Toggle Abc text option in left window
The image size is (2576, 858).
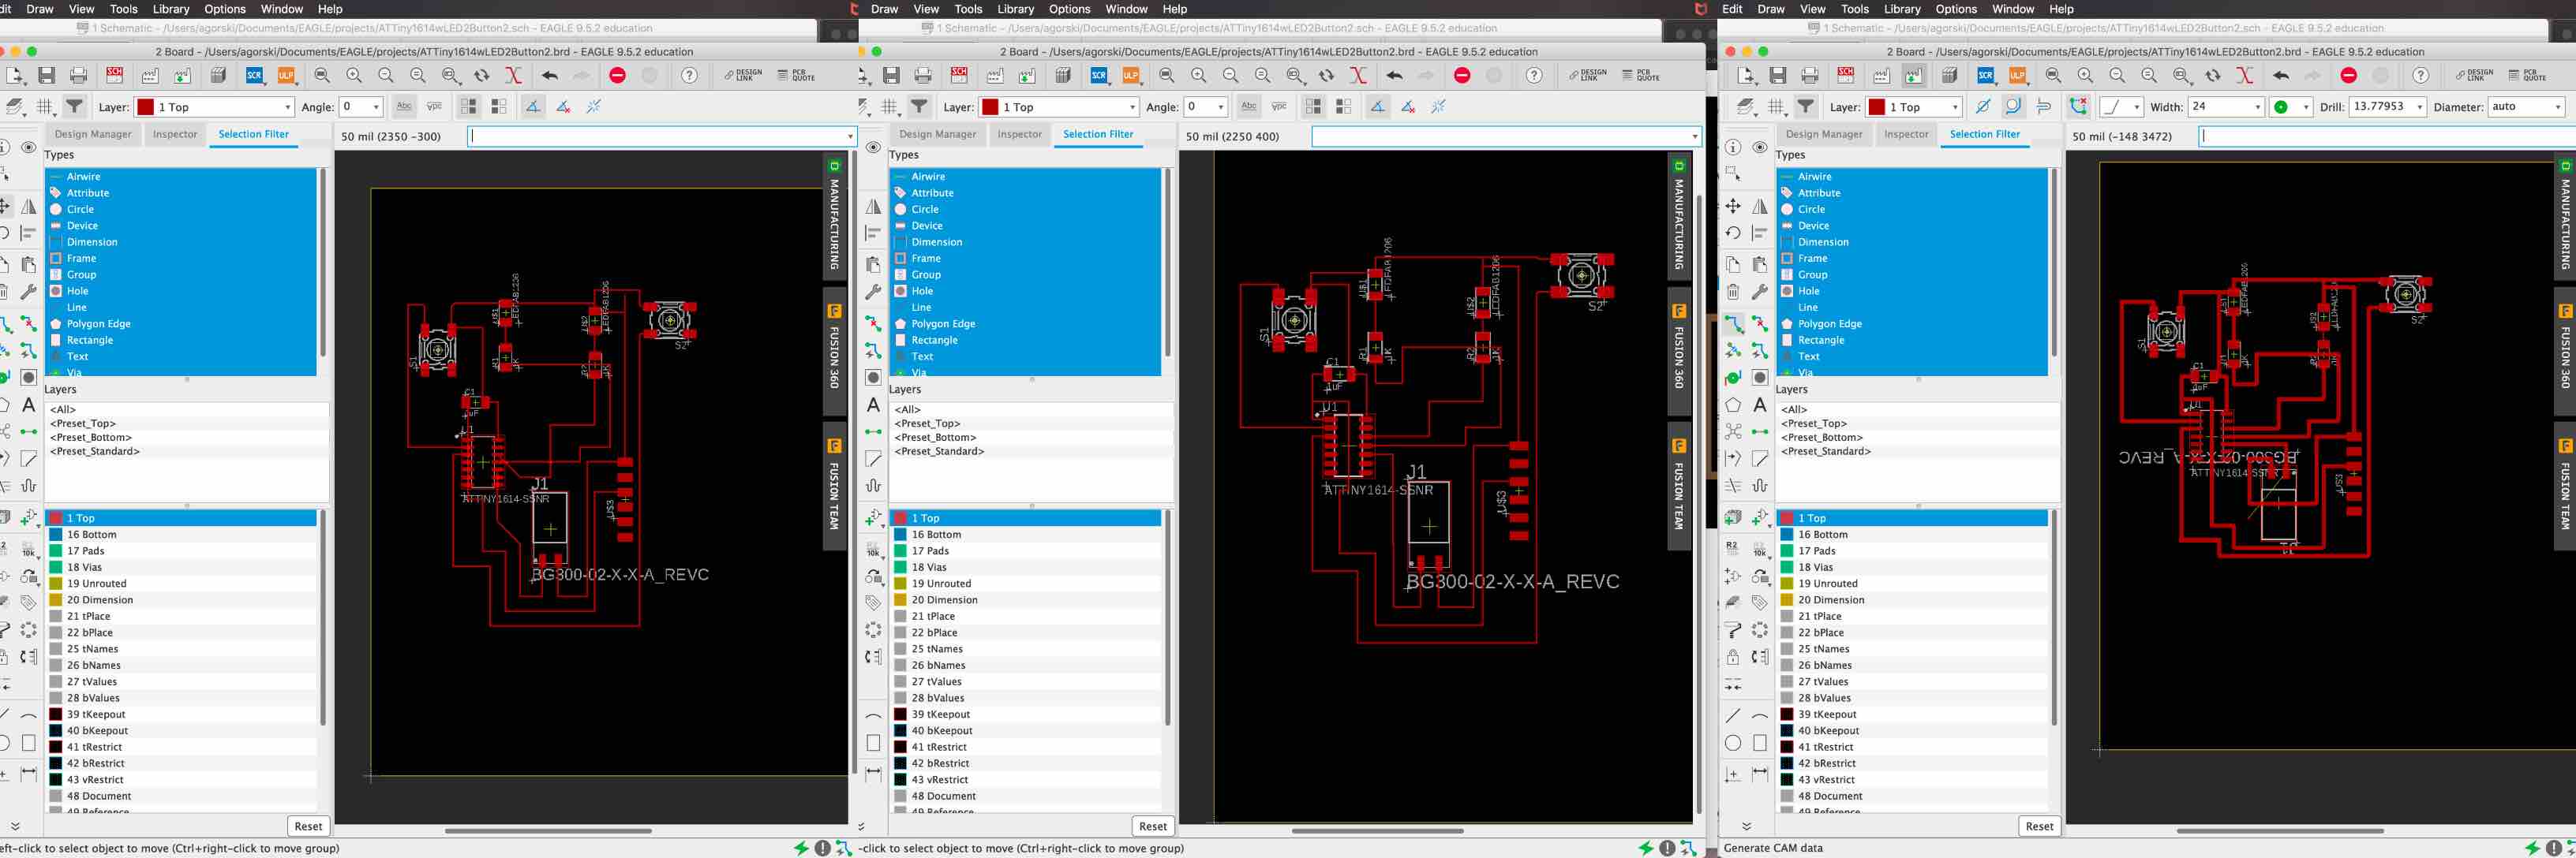point(404,106)
